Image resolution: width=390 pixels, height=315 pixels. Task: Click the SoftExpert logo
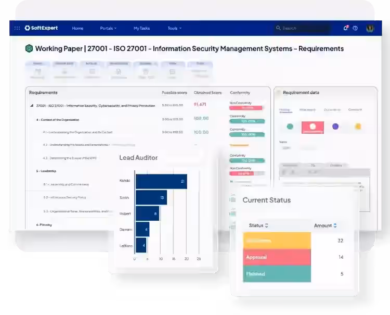pyautogui.click(x=41, y=28)
